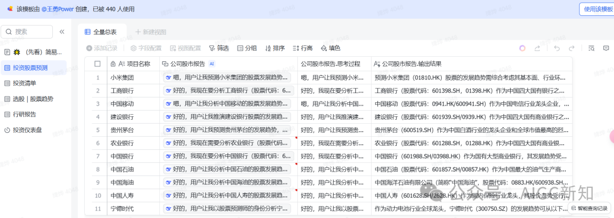
Task: Select the 中国银行 project name cell
Action: [x=133, y=156]
